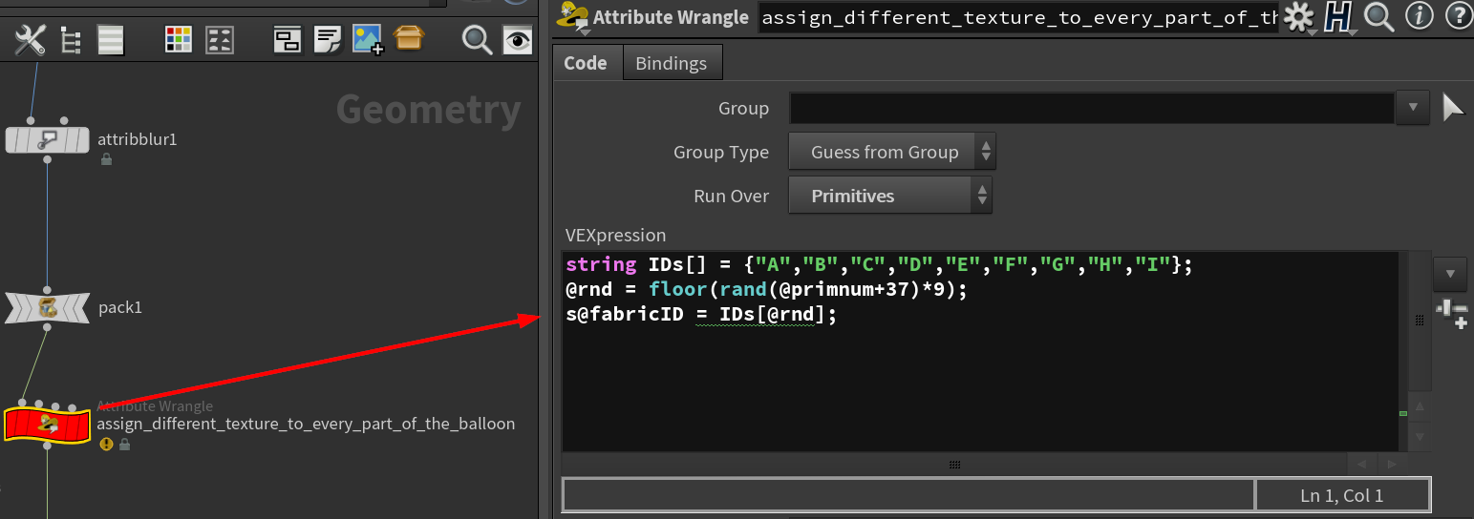Click the 'Group' parameter label

(x=743, y=108)
